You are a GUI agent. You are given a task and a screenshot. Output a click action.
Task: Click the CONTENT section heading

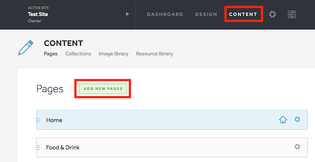click(x=63, y=43)
